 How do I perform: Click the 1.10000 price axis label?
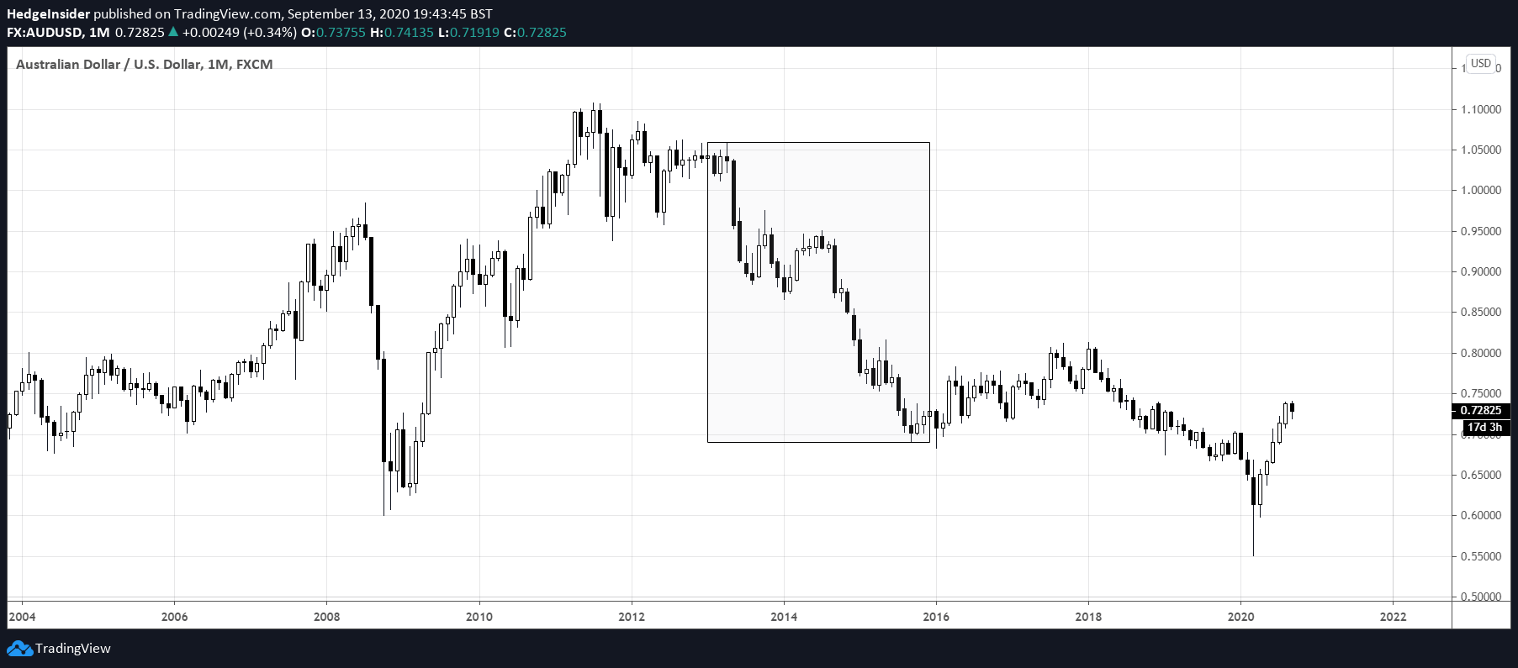point(1480,109)
